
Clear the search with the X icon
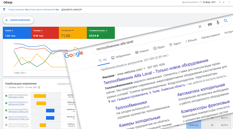pyautogui.click(x=200, y=26)
